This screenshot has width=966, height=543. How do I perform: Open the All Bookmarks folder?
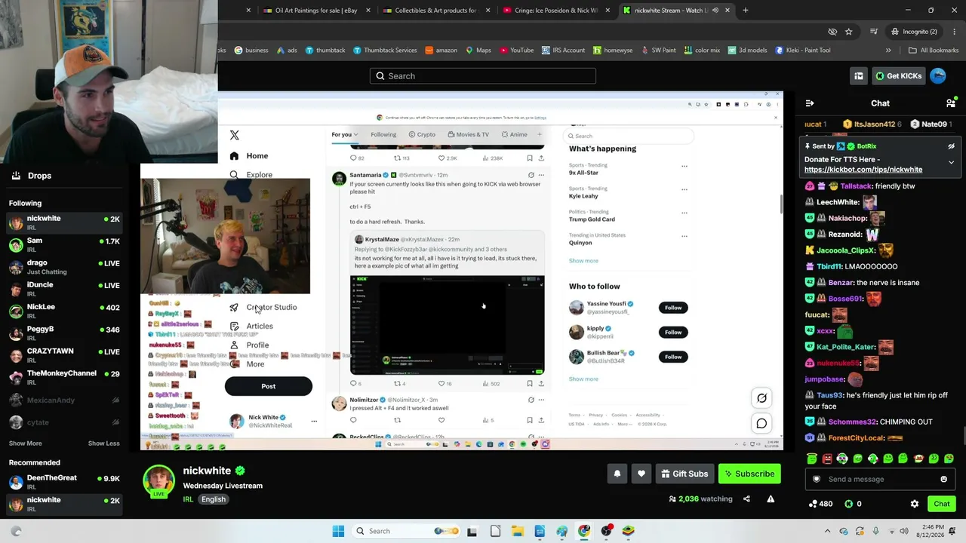click(x=934, y=51)
